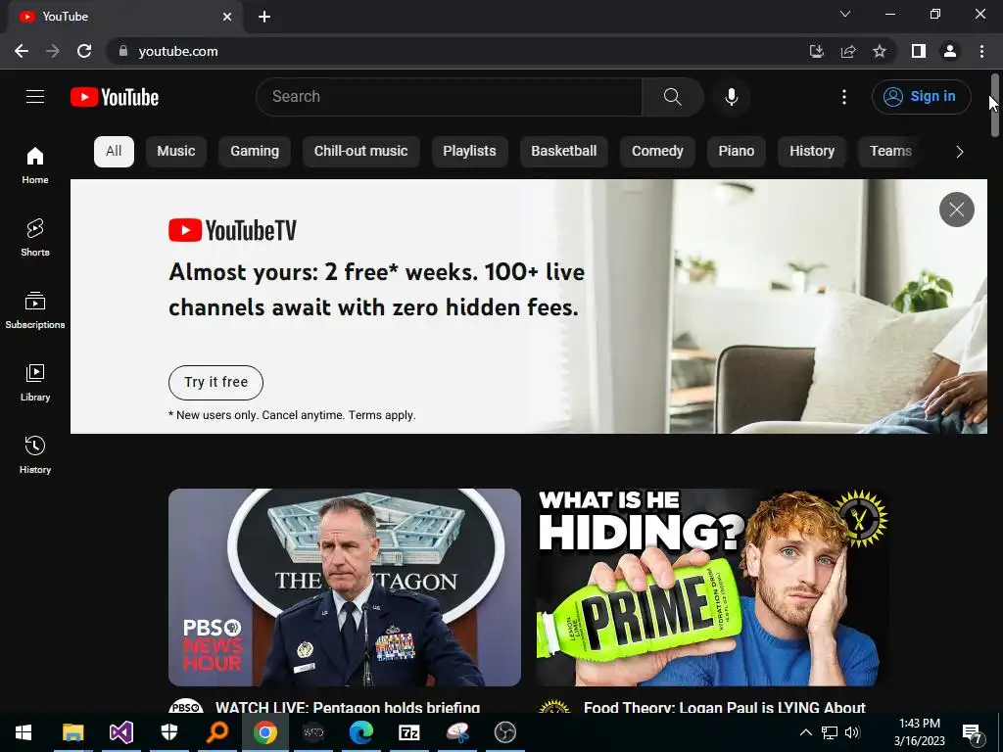1003x752 pixels.
Task: Select the Chill-out music chip
Action: click(x=360, y=152)
